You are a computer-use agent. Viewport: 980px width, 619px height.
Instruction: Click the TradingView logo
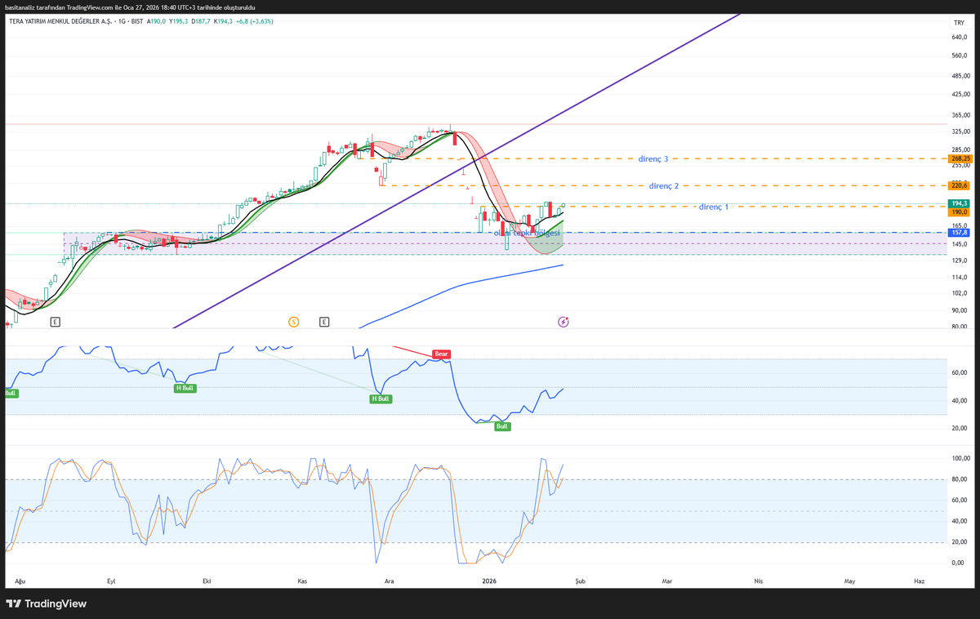click(x=46, y=603)
